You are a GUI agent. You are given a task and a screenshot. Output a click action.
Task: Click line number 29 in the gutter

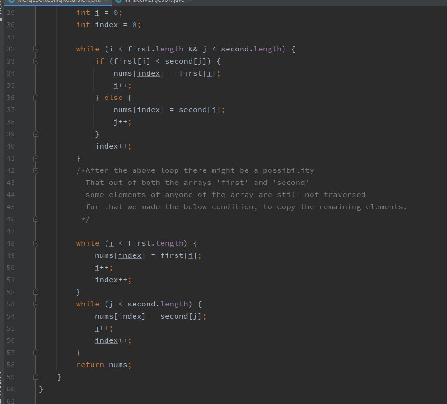tap(11, 13)
